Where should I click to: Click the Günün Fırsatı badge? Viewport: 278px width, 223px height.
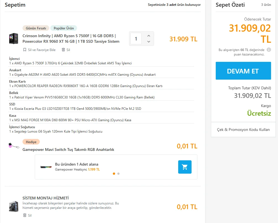tap(36, 28)
